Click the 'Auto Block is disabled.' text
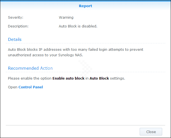This screenshot has width=171, height=138. point(78,26)
